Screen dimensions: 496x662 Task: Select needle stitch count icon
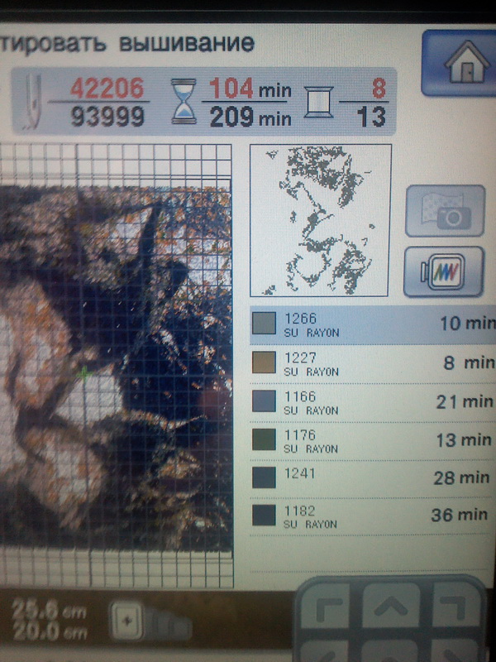coord(33,102)
